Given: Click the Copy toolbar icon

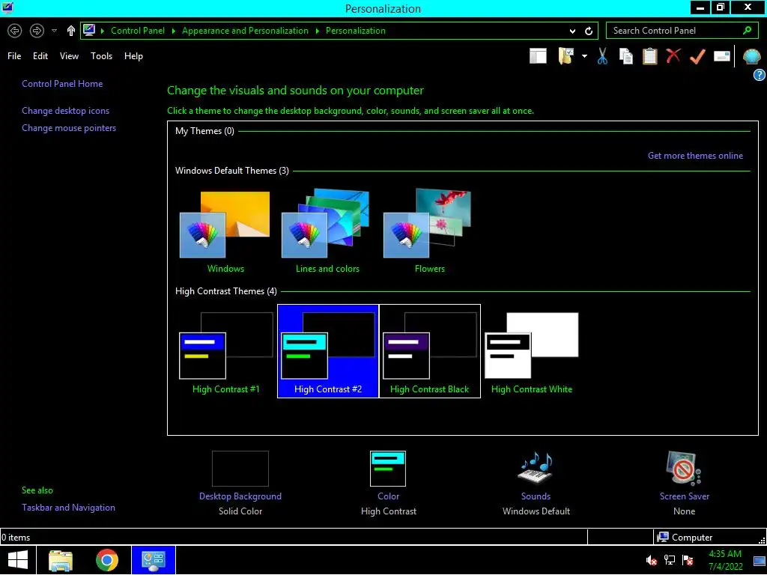Looking at the screenshot, I should [x=626, y=56].
